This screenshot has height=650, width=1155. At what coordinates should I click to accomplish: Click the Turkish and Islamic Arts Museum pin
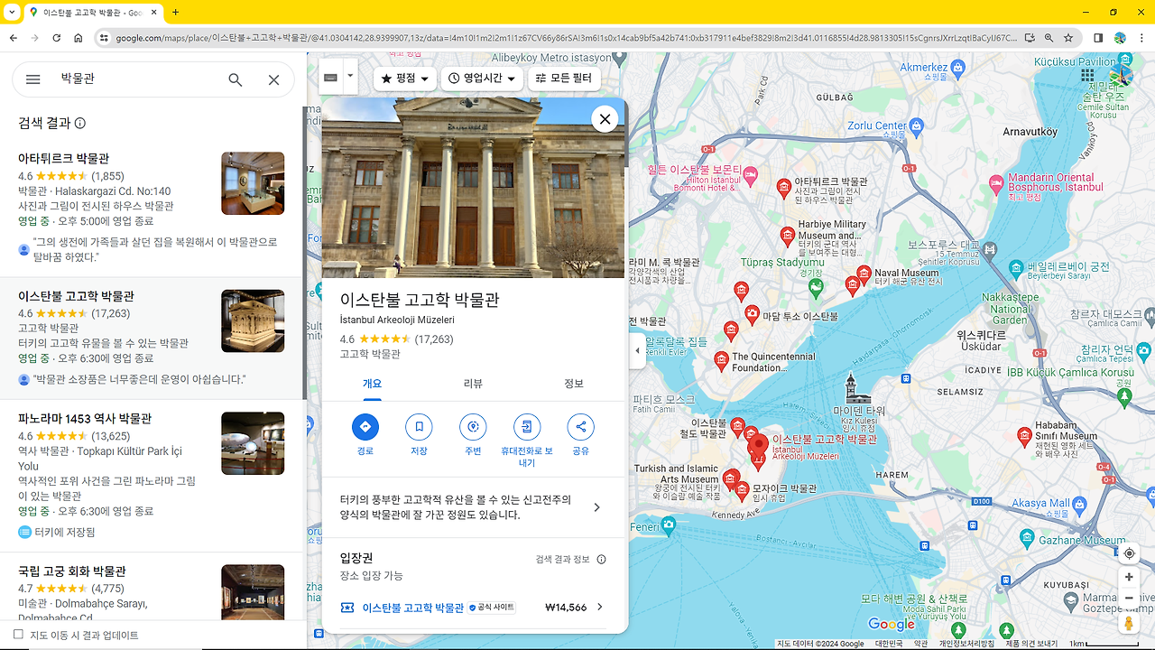point(731,478)
